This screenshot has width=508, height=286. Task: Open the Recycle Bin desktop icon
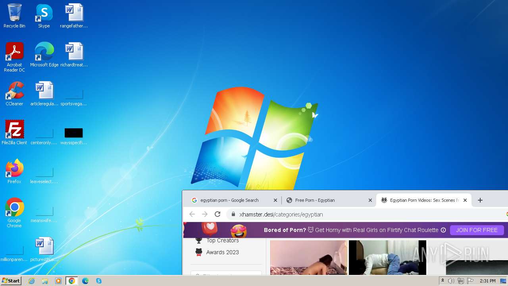[x=14, y=16]
